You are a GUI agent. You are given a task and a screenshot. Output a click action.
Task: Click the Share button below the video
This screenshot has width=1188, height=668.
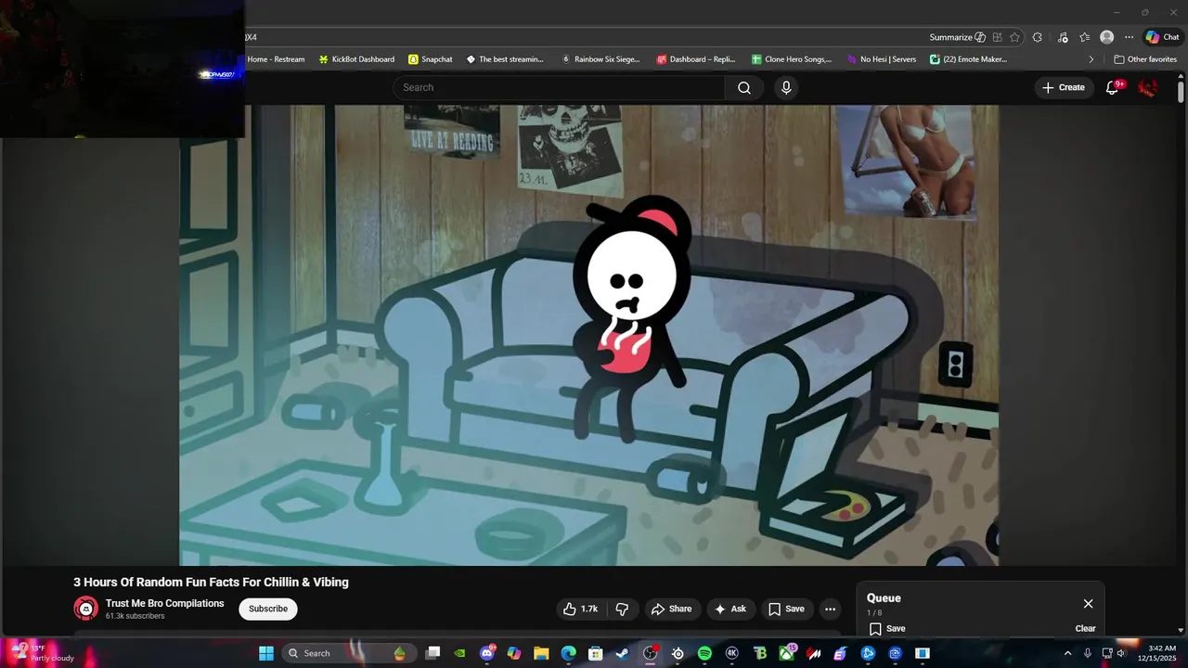point(671,609)
